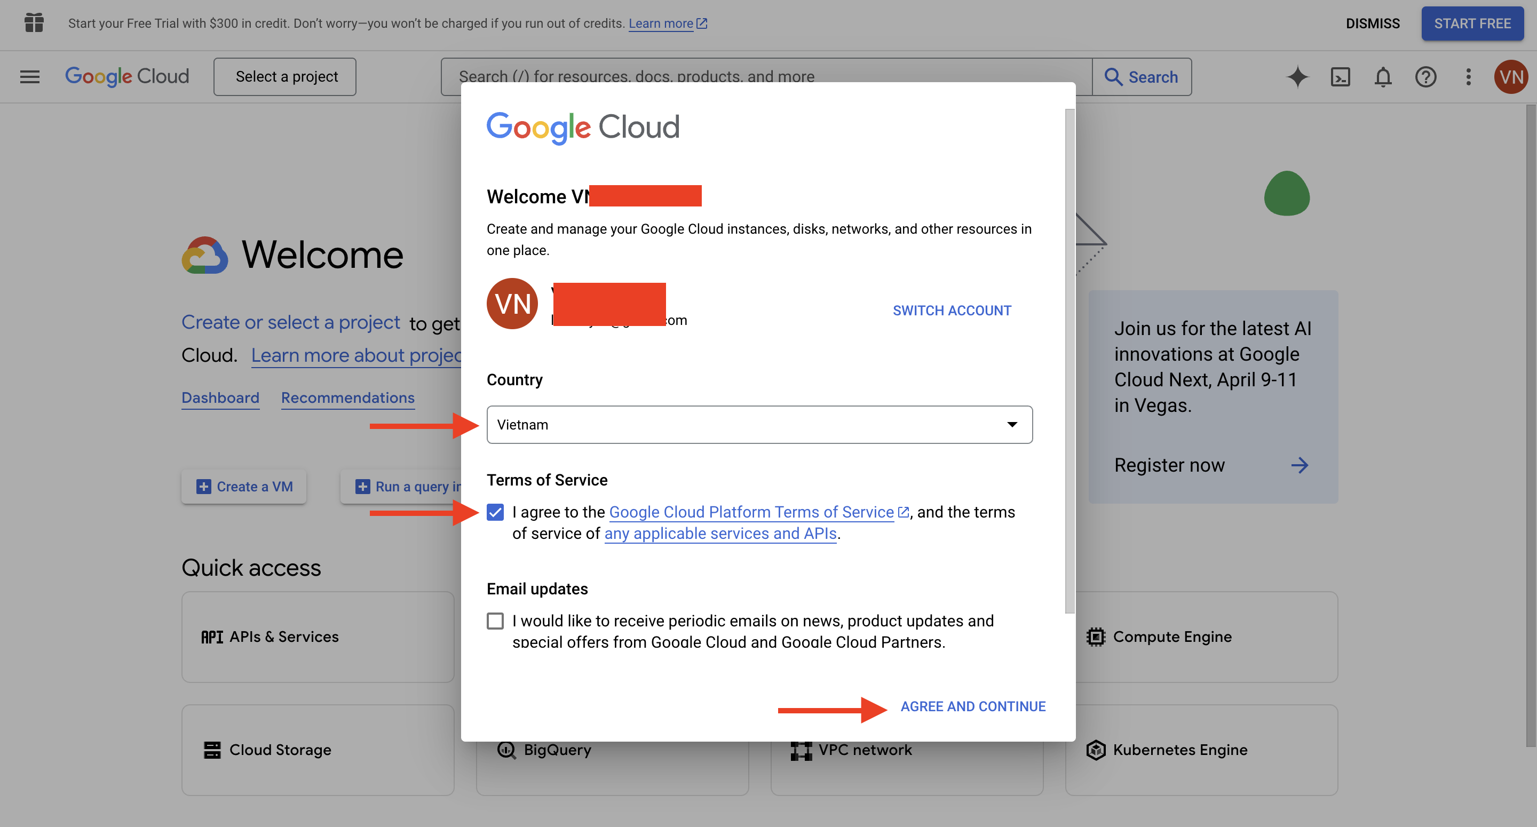Image resolution: width=1537 pixels, height=827 pixels.
Task: Open any applicable services and APIs link
Action: pyautogui.click(x=720, y=534)
